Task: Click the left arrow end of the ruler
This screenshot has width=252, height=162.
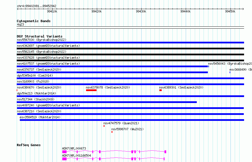Action: [18, 9]
